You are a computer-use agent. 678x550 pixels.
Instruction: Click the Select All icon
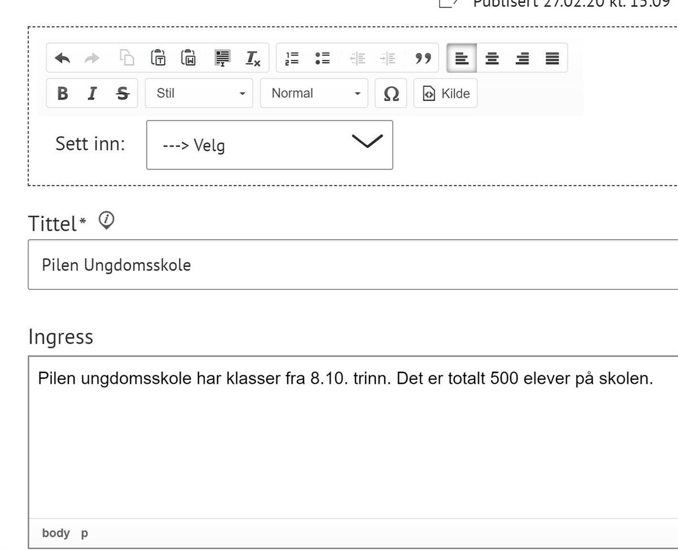(x=223, y=58)
